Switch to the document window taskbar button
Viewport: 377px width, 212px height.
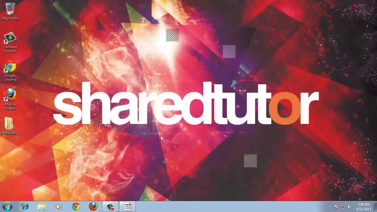tap(128, 207)
